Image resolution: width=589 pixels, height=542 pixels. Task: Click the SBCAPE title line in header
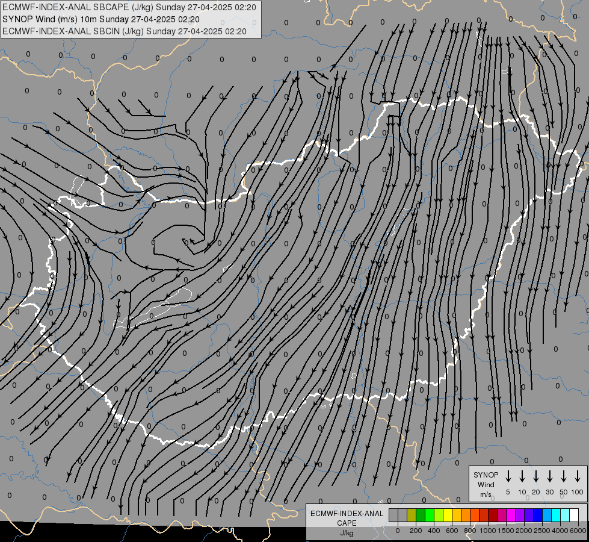point(129,7)
